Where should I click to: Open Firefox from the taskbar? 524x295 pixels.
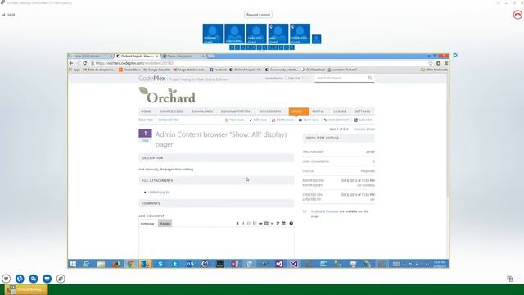pyautogui.click(x=115, y=264)
